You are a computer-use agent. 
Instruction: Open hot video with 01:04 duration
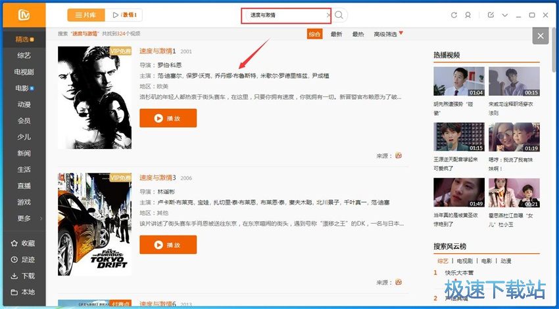459,81
